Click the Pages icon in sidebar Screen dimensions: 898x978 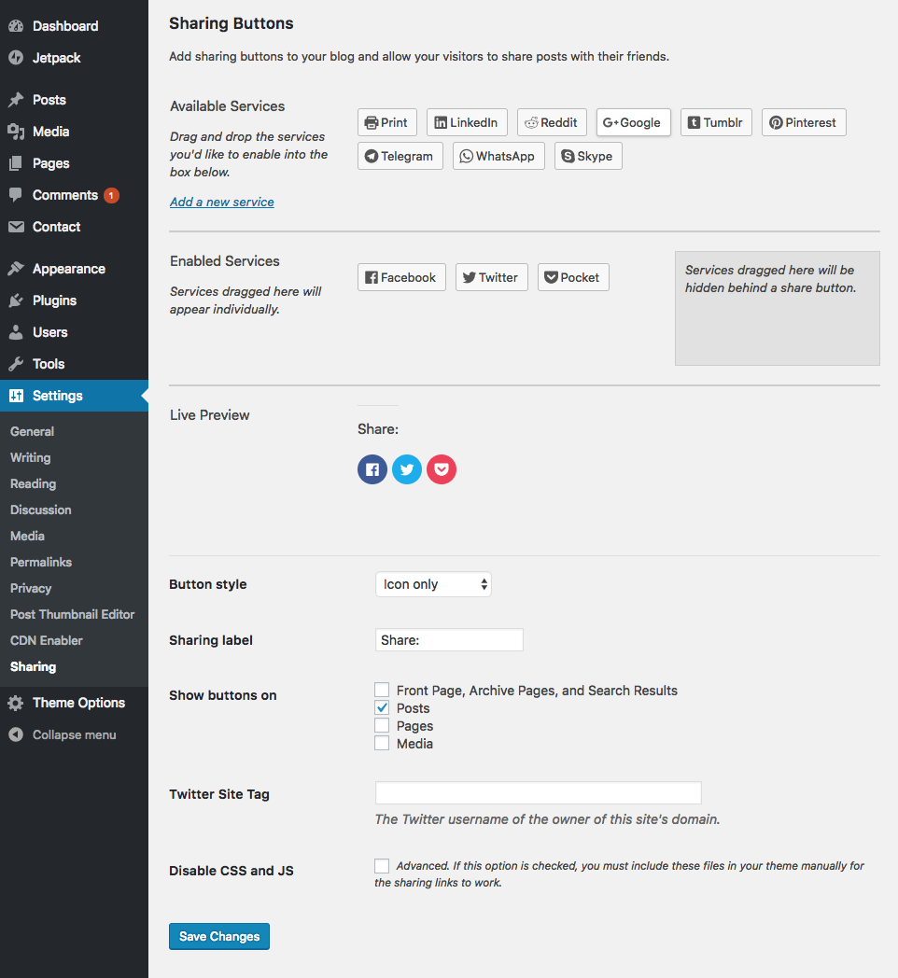tap(16, 163)
